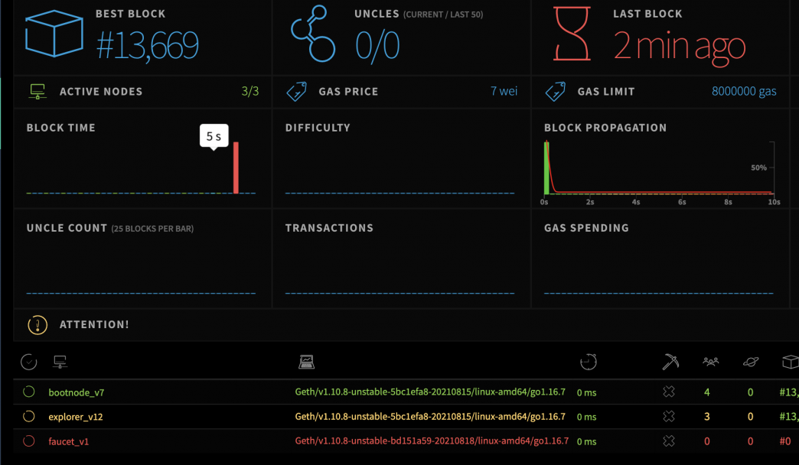Viewport: 799px width, 465px height.
Task: Pin the bootnode_v7 node row
Action: point(29,392)
